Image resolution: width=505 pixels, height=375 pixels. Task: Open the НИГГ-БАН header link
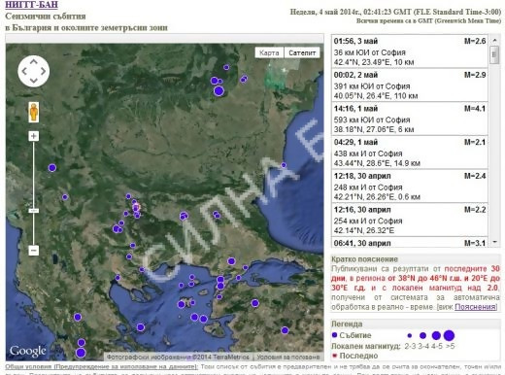pos(31,5)
